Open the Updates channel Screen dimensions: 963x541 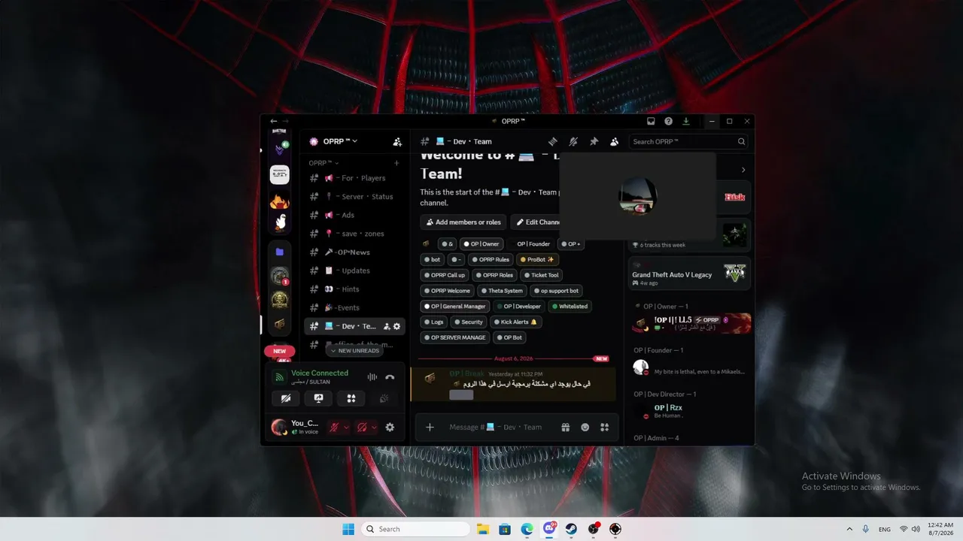click(x=355, y=270)
